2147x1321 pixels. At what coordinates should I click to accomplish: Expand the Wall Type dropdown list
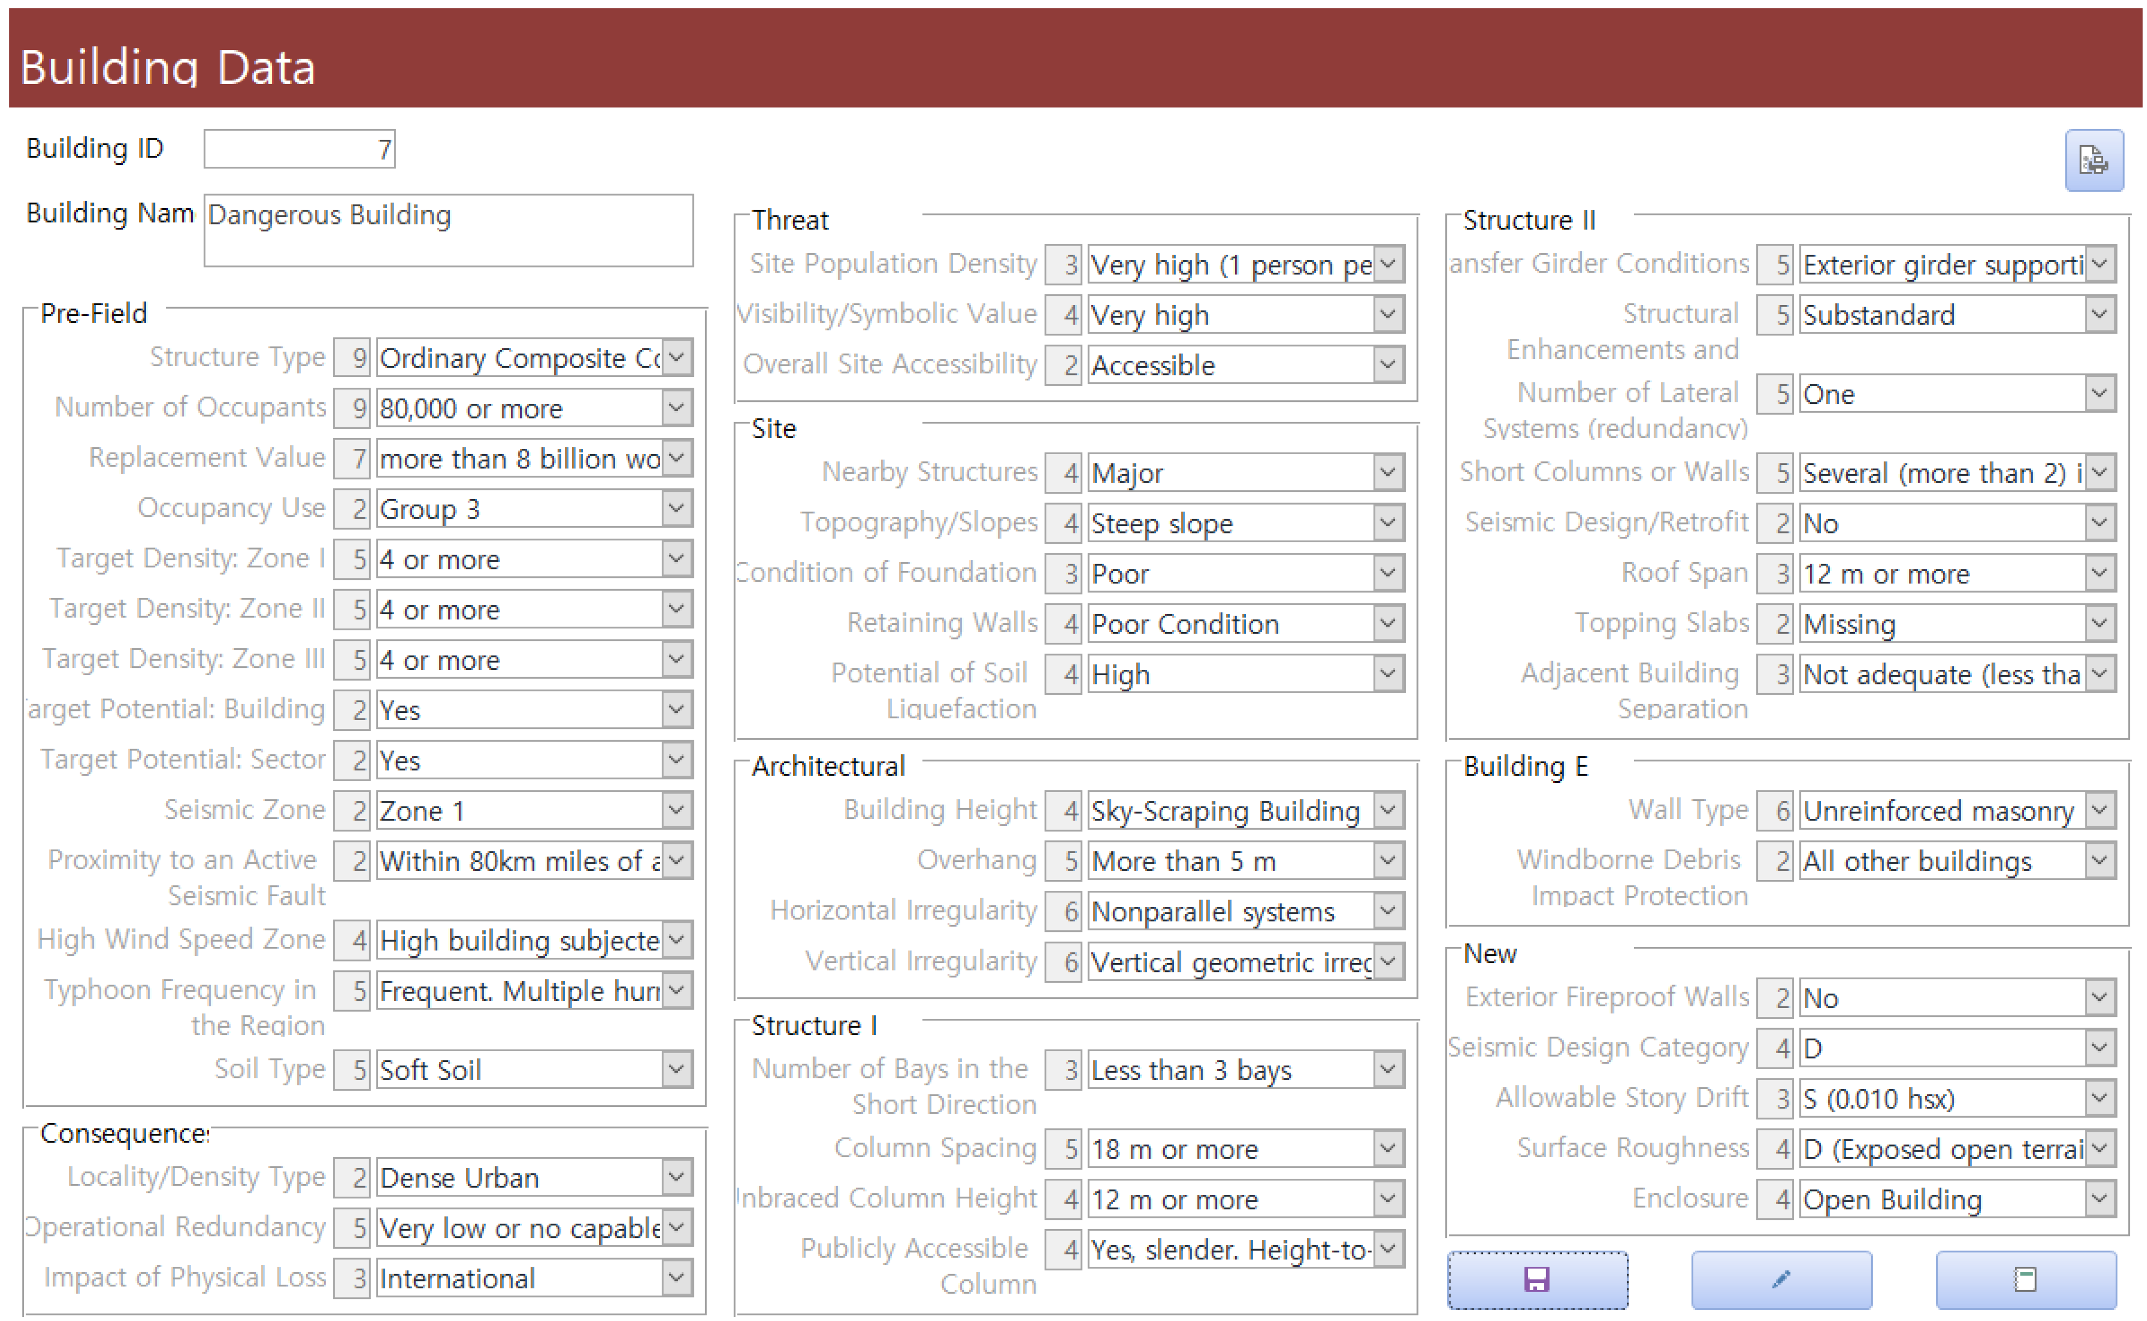(x=2099, y=810)
